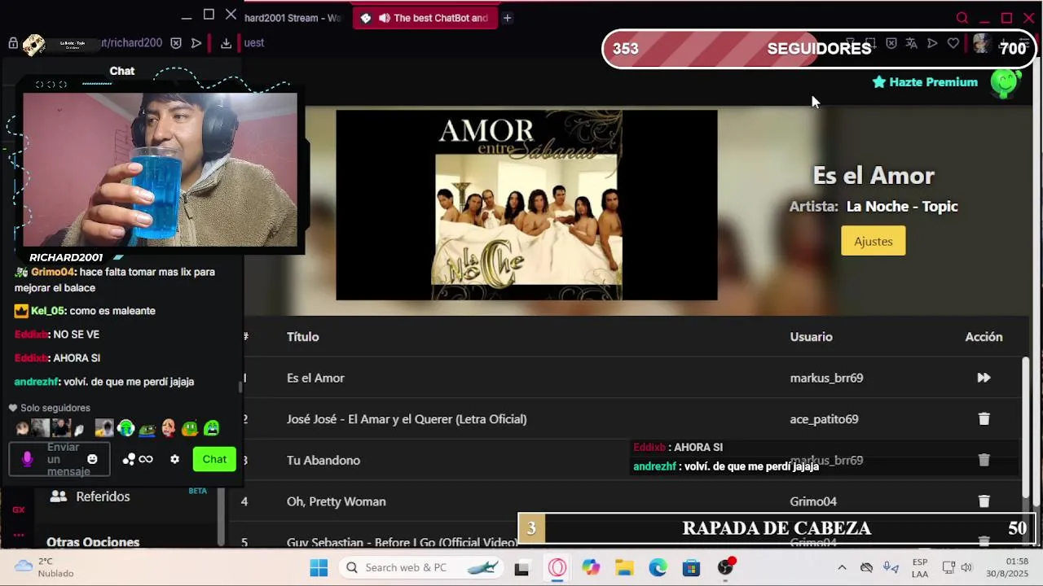The height and width of the screenshot is (586, 1043).
Task: Click the send arrow icon left toolbar
Action: coord(196,43)
